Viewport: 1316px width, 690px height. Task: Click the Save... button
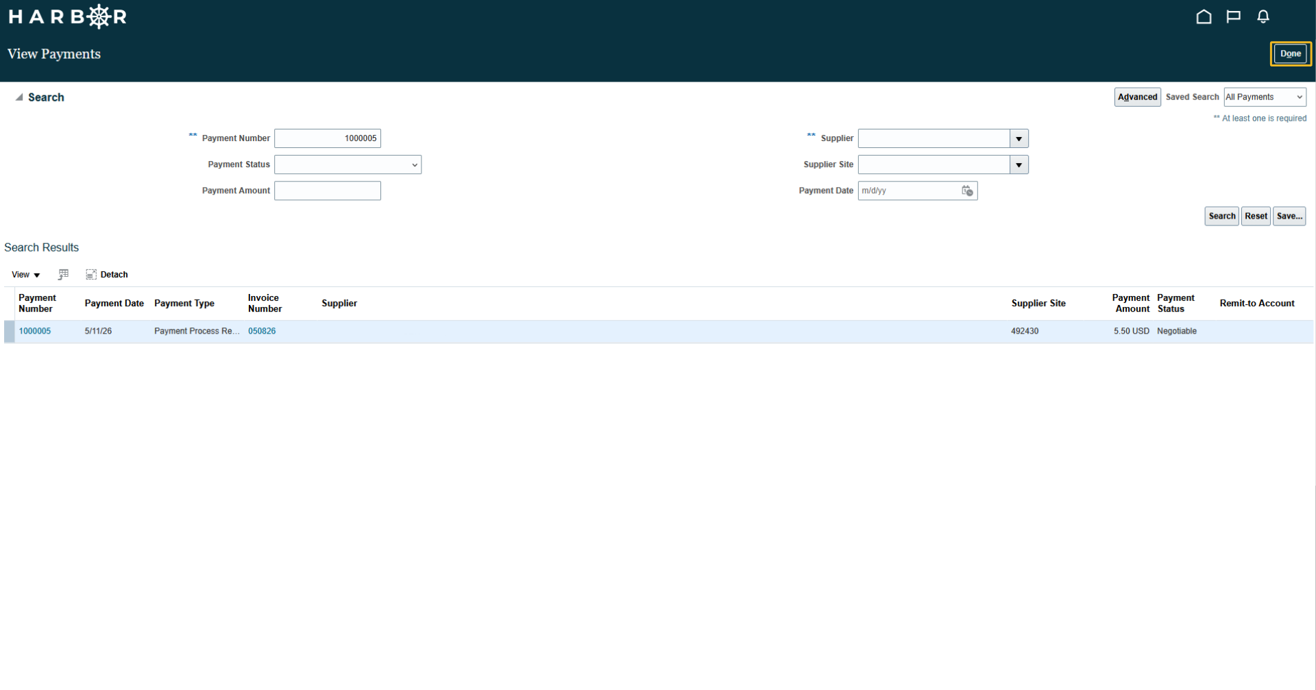click(1289, 216)
